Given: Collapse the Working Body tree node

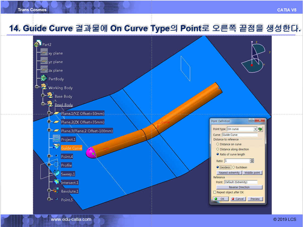Looking at the screenshot, I should [x=37, y=87].
